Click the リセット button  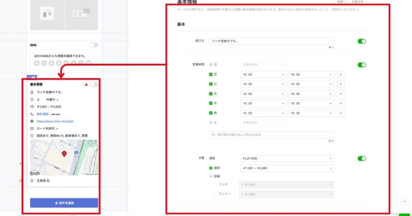point(357,2)
